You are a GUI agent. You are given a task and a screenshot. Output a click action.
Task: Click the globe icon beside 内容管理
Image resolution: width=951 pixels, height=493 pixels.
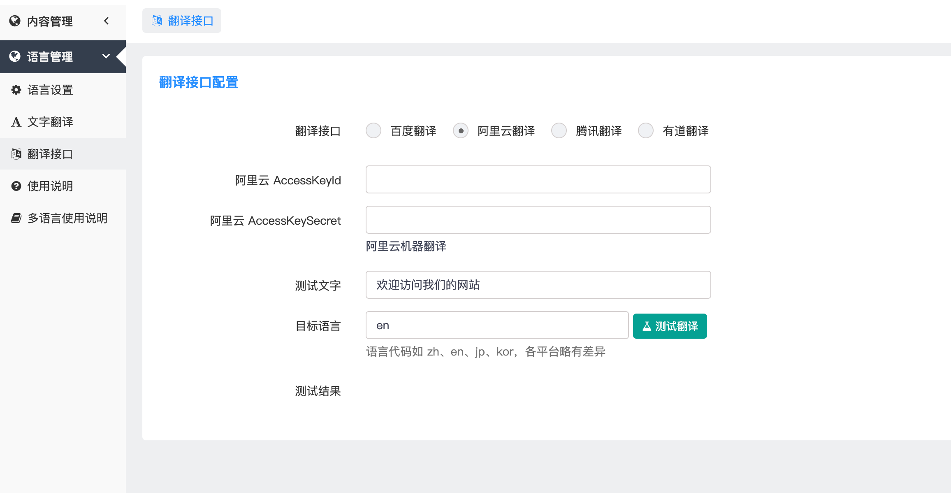click(15, 21)
